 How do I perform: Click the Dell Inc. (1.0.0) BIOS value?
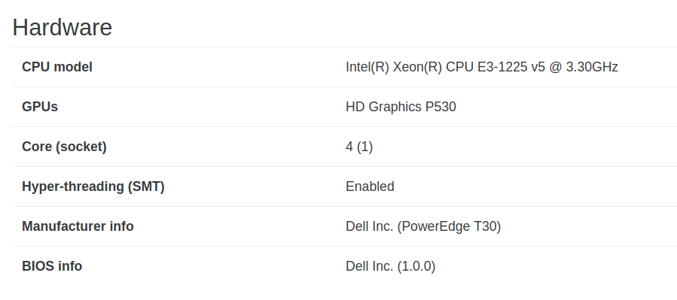click(x=390, y=266)
